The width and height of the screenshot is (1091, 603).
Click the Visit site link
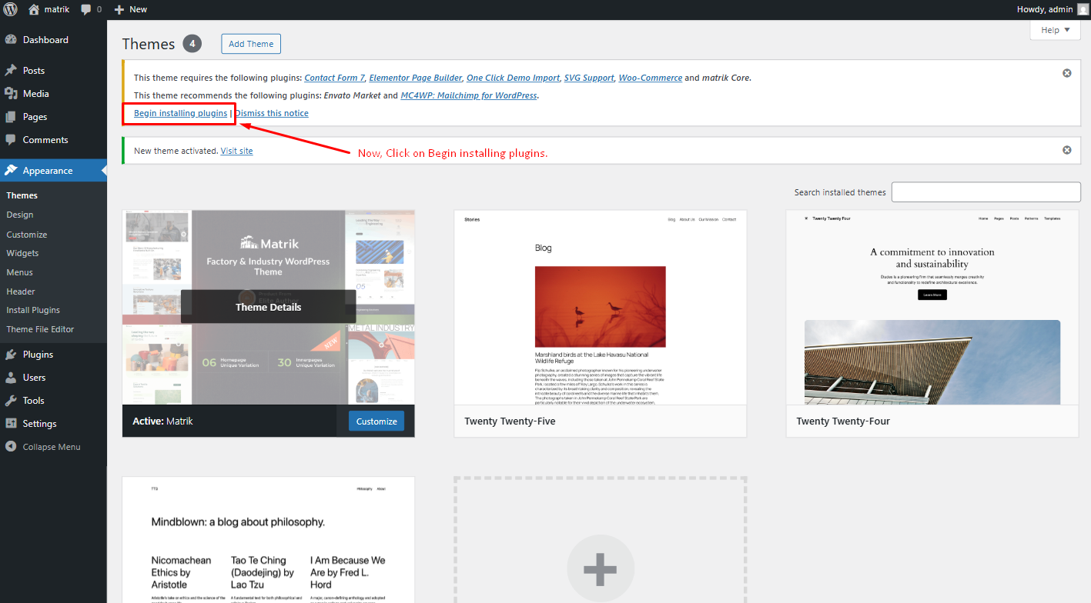(236, 151)
